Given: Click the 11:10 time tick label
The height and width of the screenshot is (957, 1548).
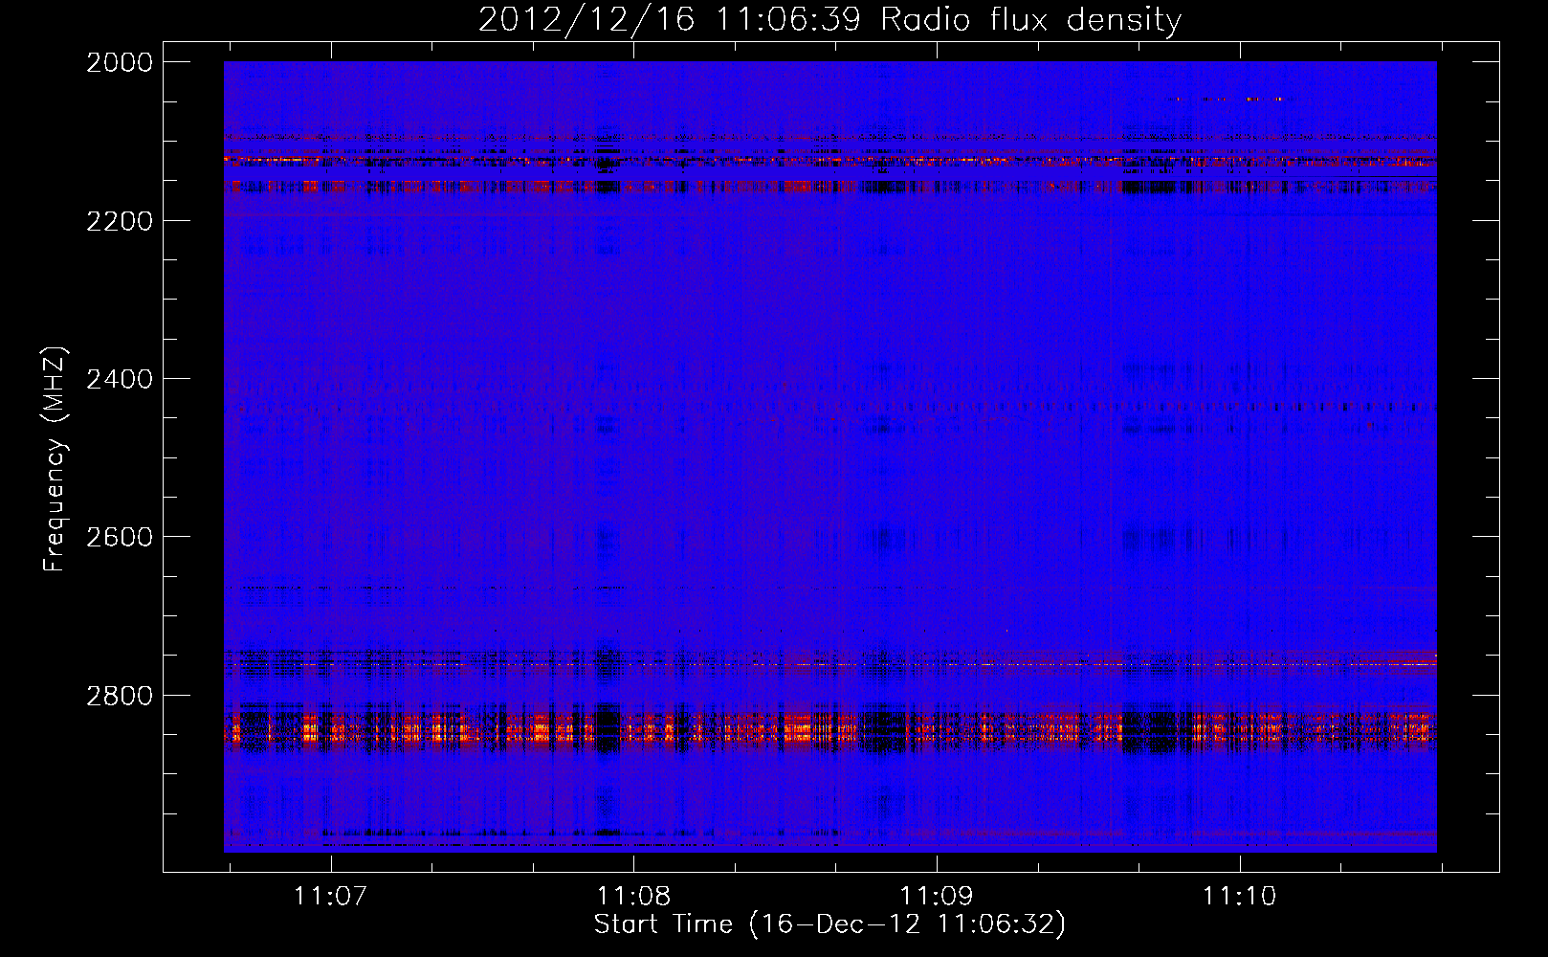Looking at the screenshot, I should point(1240,896).
